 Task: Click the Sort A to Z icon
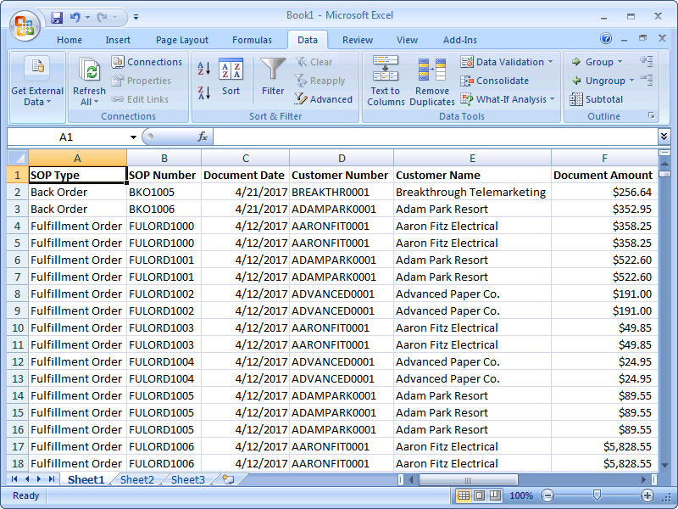tap(204, 69)
